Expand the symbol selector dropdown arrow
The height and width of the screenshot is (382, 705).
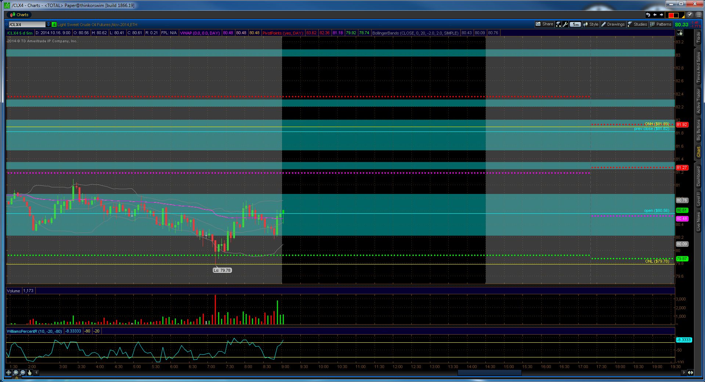(x=48, y=25)
